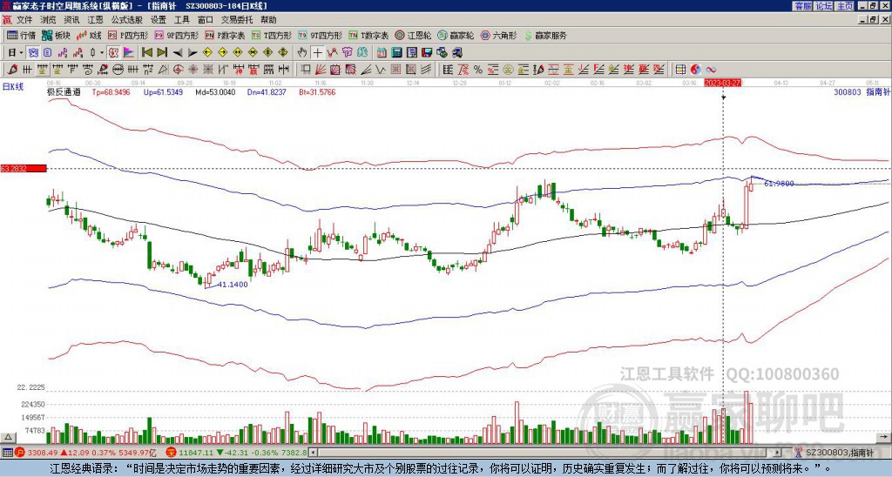This screenshot has width=892, height=477.
Task: Open the T数字表 tool
Action: coord(368,35)
